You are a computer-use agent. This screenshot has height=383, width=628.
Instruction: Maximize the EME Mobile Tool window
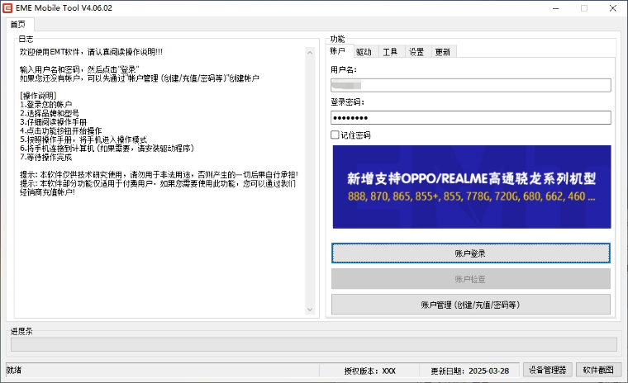point(584,8)
